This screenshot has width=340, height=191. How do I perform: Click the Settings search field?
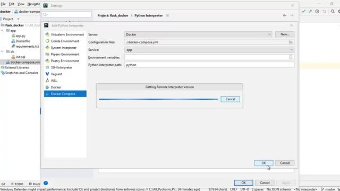tap(67, 14)
